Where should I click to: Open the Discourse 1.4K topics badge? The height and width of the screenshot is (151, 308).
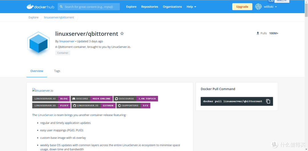(136, 99)
